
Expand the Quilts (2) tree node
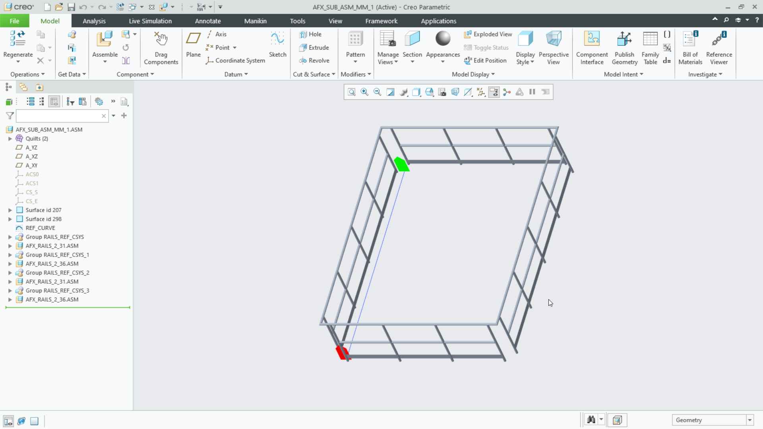pyautogui.click(x=10, y=139)
